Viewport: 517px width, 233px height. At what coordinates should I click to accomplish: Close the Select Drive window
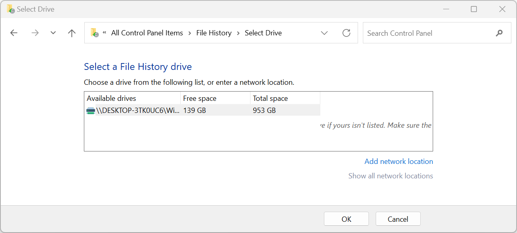click(x=502, y=9)
